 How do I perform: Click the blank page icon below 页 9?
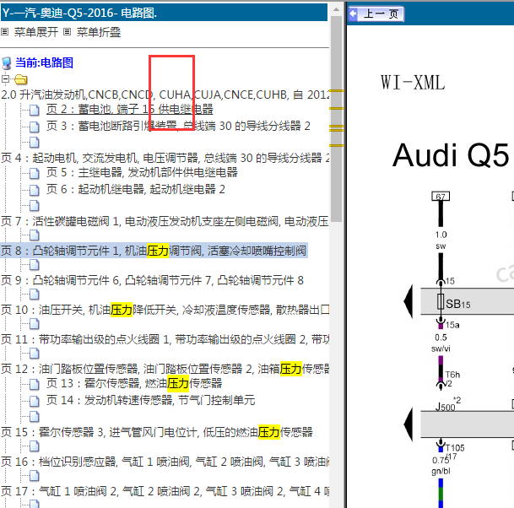point(35,295)
